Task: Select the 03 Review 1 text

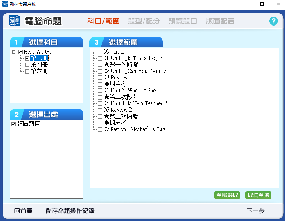Action: [x=117, y=78]
